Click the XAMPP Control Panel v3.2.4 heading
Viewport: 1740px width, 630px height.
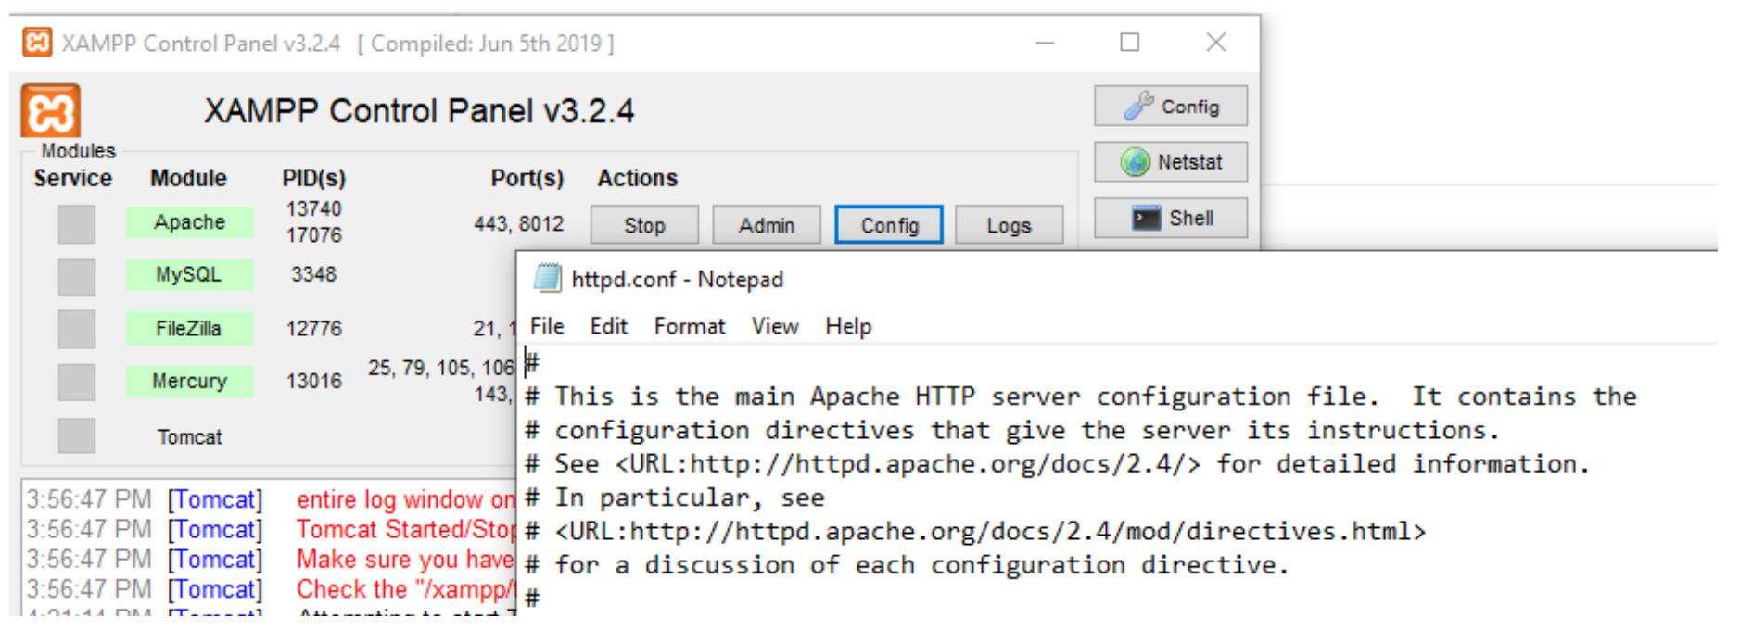pos(419,111)
